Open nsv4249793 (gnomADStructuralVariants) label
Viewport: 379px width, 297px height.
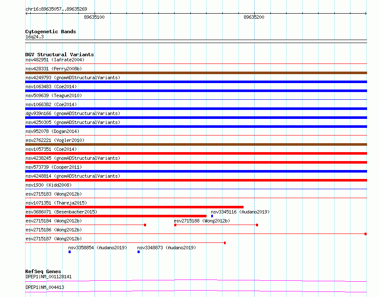coord(73,78)
